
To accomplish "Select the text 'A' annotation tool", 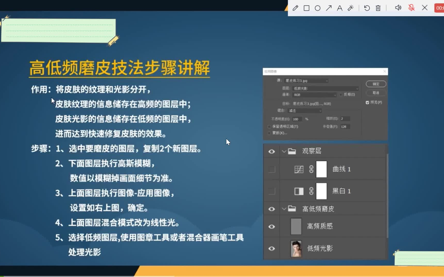I will (x=340, y=8).
